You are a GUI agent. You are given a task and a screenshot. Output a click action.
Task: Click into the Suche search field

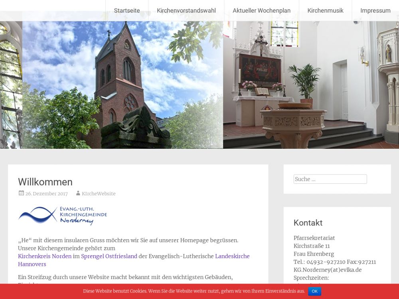[x=330, y=179]
